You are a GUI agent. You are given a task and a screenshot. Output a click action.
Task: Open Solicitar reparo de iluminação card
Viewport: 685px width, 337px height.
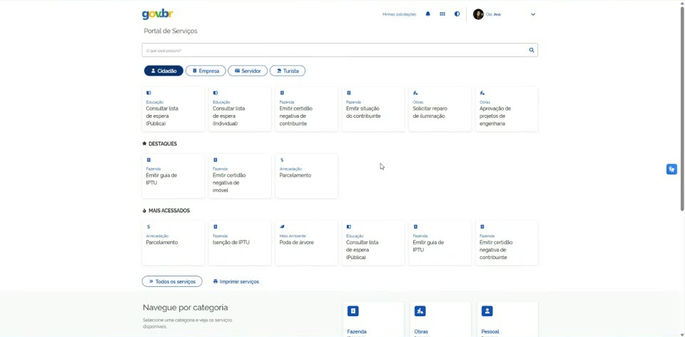click(440, 109)
